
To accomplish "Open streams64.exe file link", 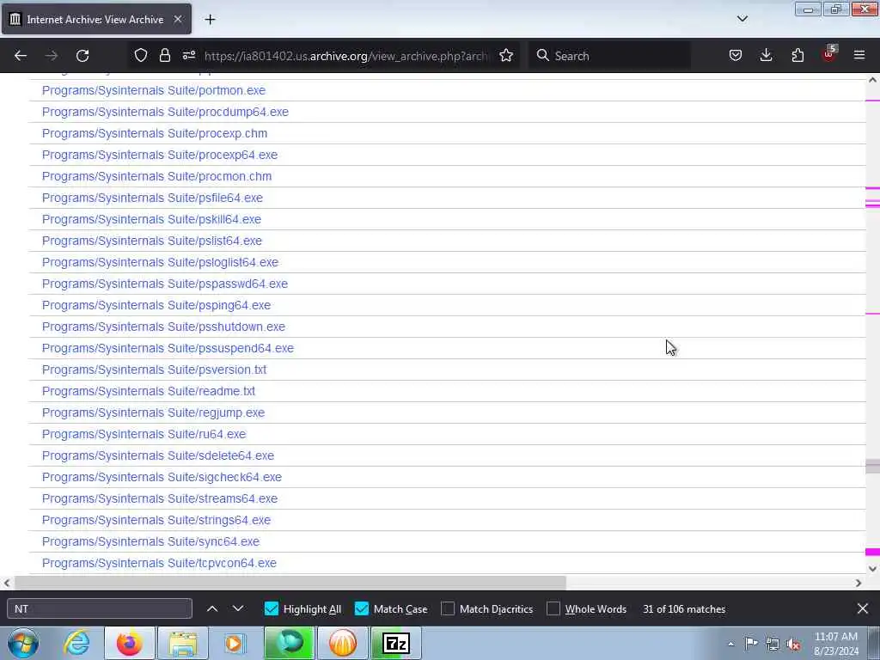I will coord(160,498).
